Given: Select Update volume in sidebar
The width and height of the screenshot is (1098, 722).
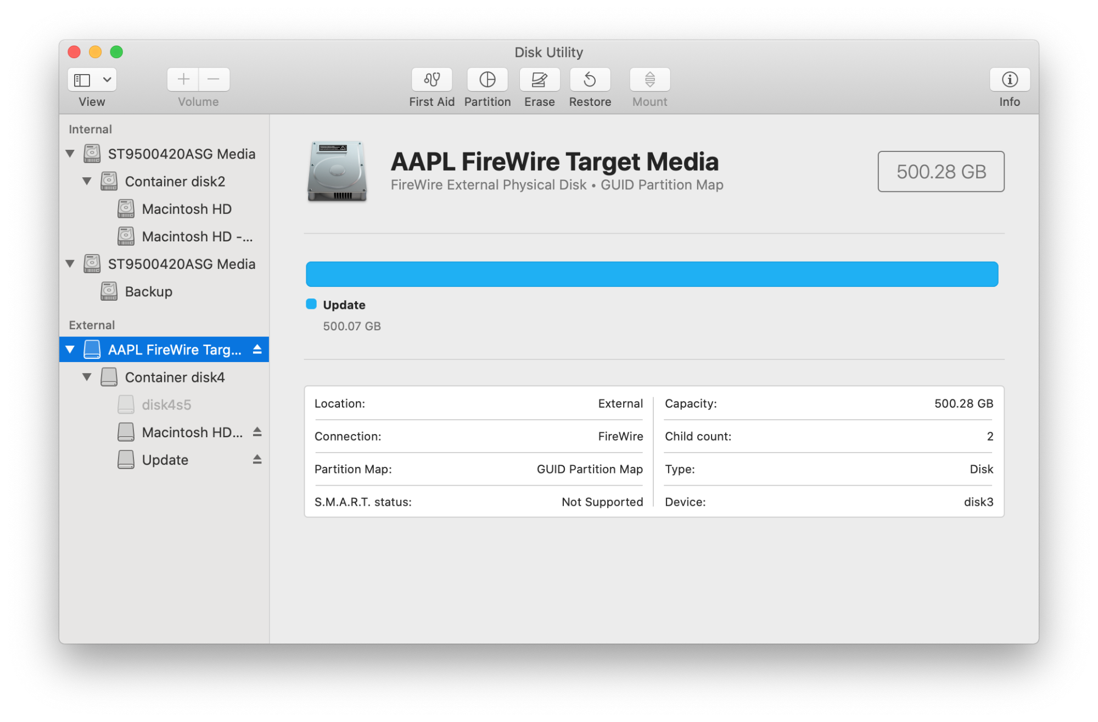Looking at the screenshot, I should point(164,460).
